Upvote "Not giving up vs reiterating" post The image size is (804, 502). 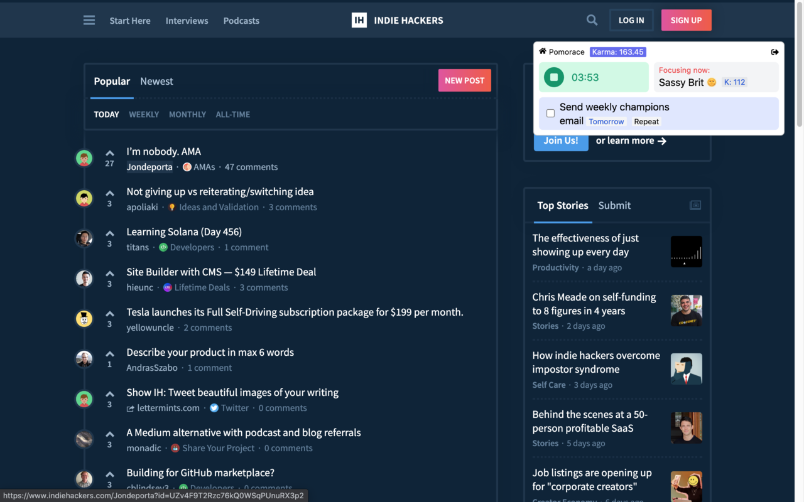coord(110,193)
